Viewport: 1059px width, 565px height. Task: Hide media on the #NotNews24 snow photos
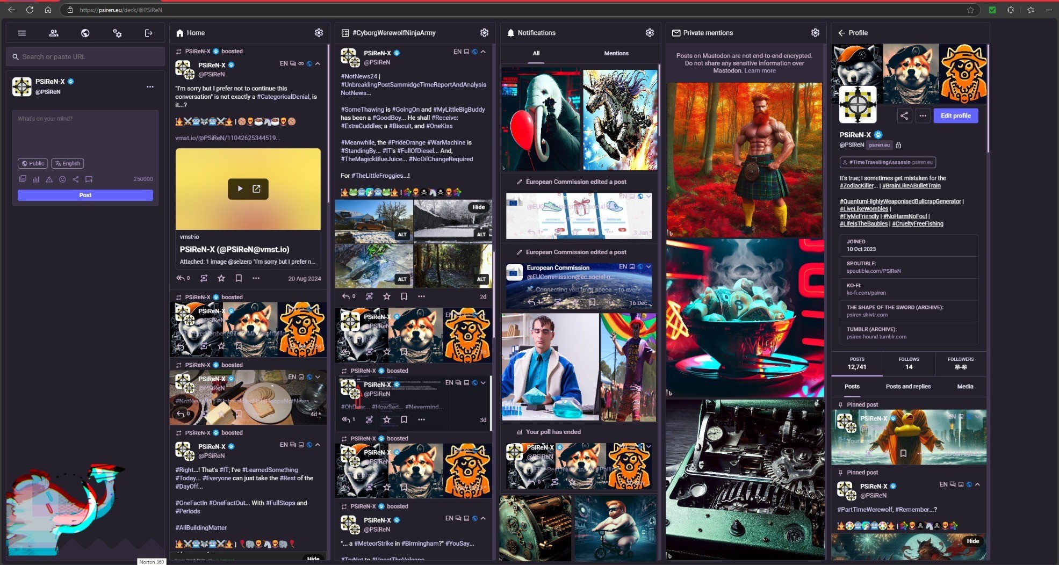tap(478, 207)
